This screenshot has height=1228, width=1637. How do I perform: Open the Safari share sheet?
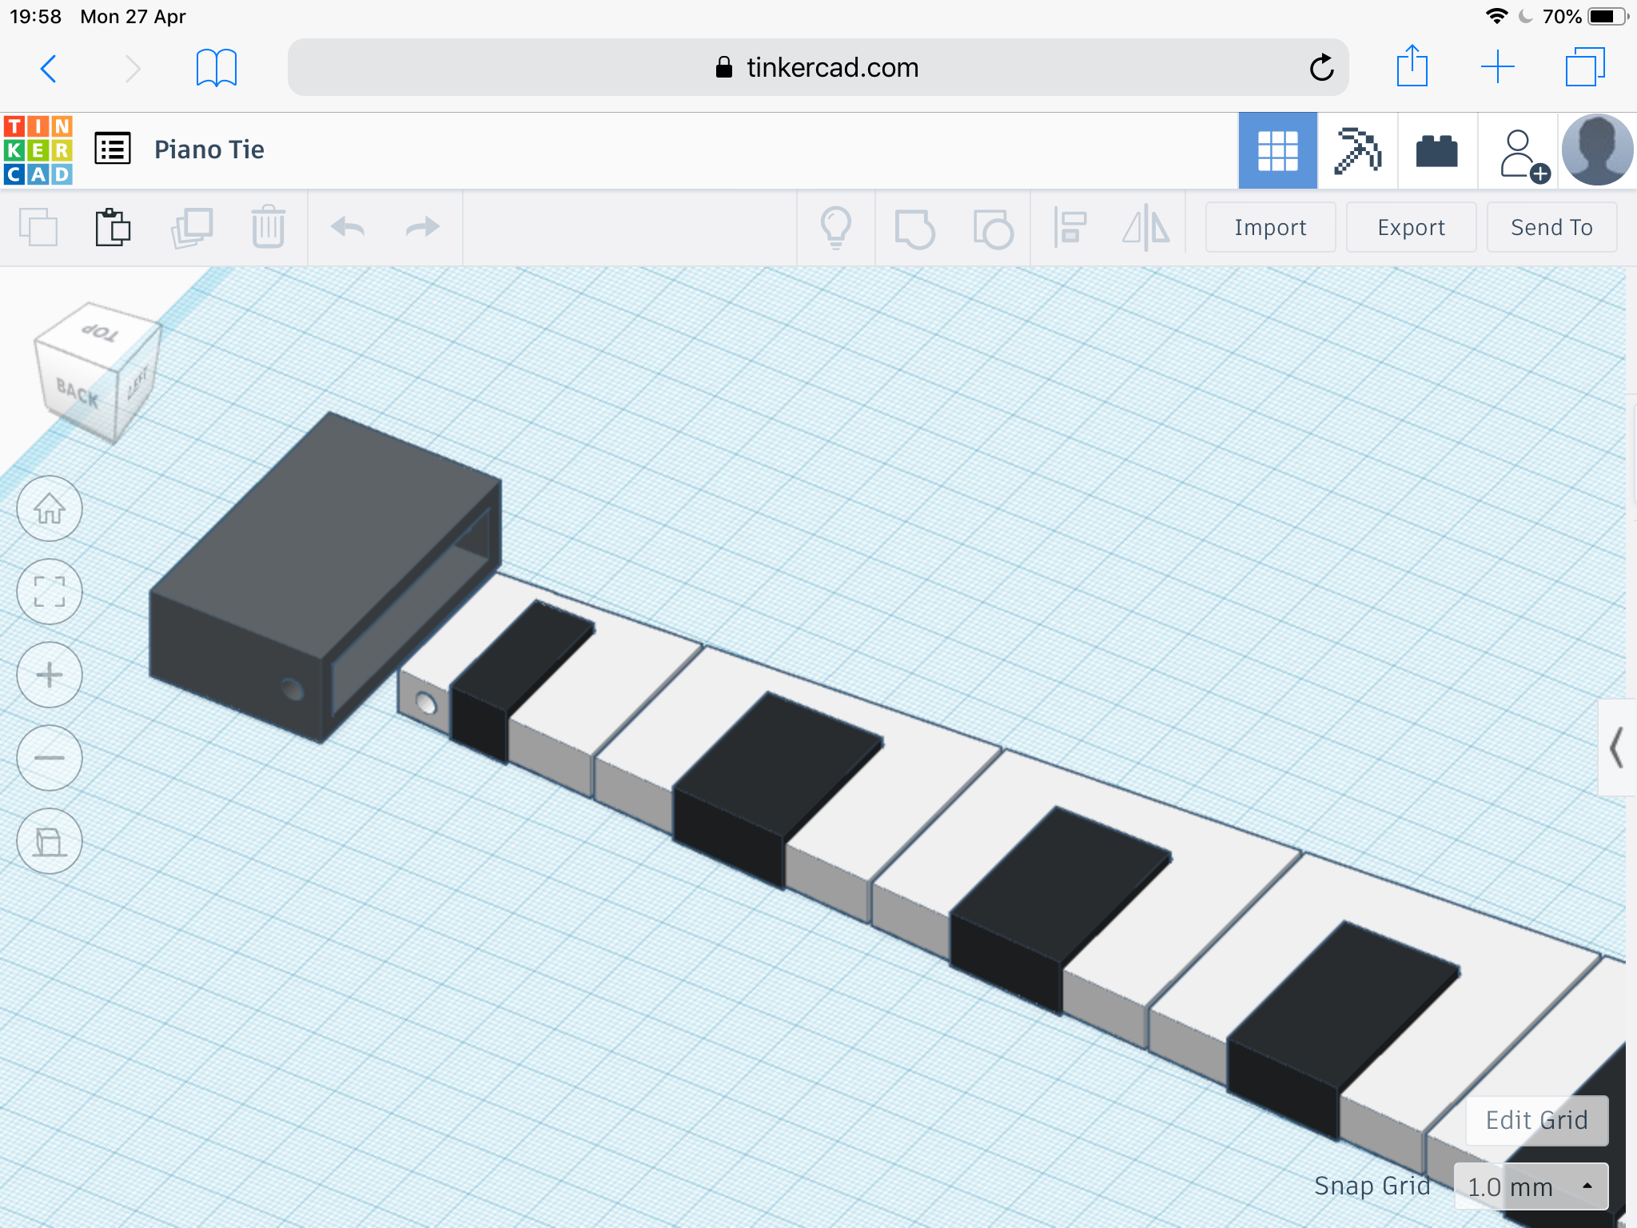[1412, 66]
